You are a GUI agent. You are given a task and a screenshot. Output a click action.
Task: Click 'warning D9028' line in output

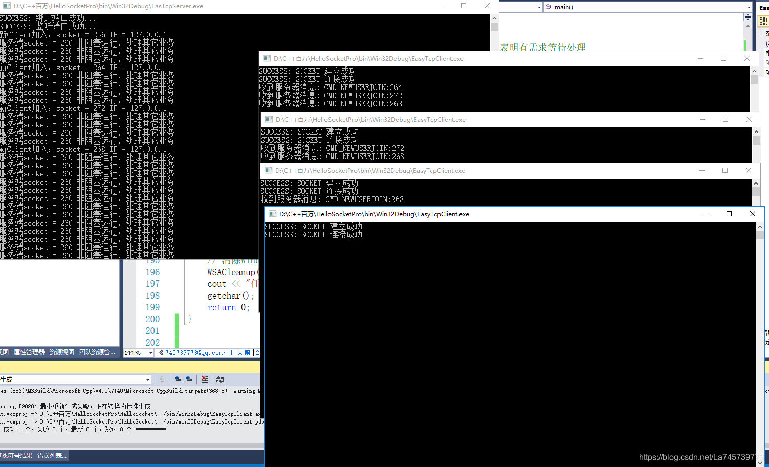tap(76, 406)
